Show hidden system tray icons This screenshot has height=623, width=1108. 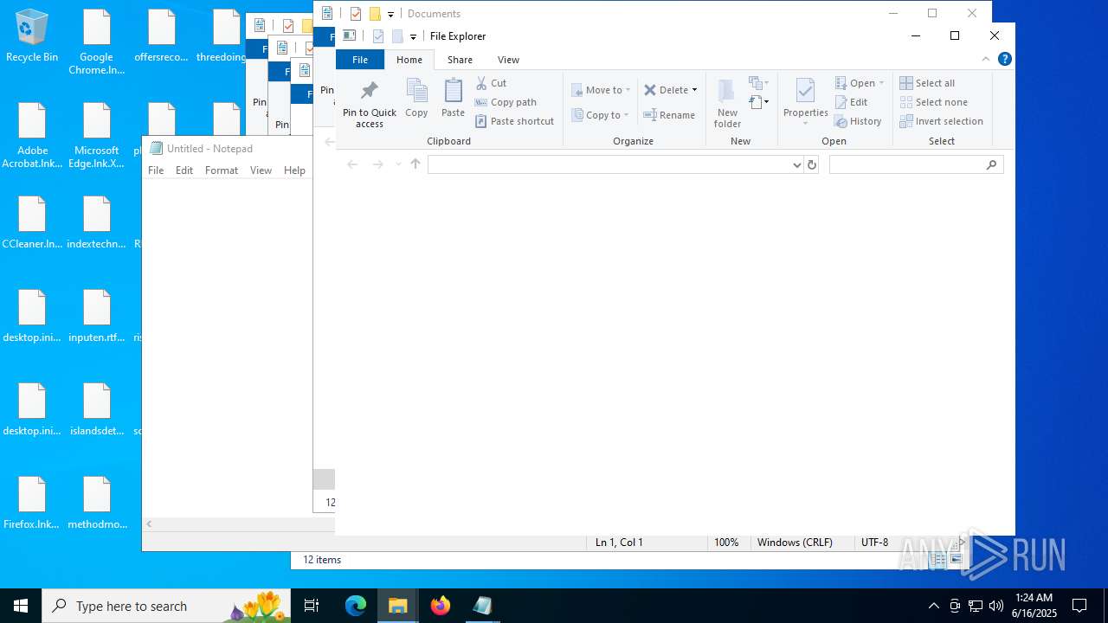933,606
